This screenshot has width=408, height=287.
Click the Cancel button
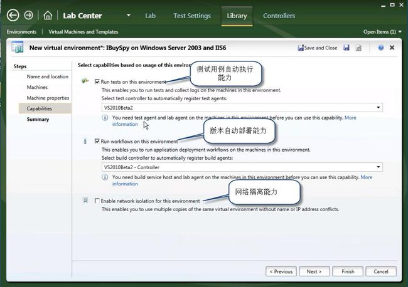coord(381,271)
